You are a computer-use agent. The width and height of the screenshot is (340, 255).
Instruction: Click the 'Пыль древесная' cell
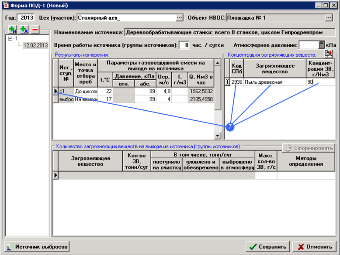(275, 82)
